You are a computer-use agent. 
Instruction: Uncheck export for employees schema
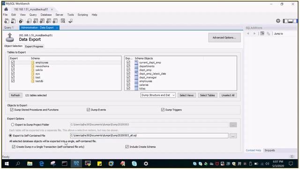[x=13, y=62]
